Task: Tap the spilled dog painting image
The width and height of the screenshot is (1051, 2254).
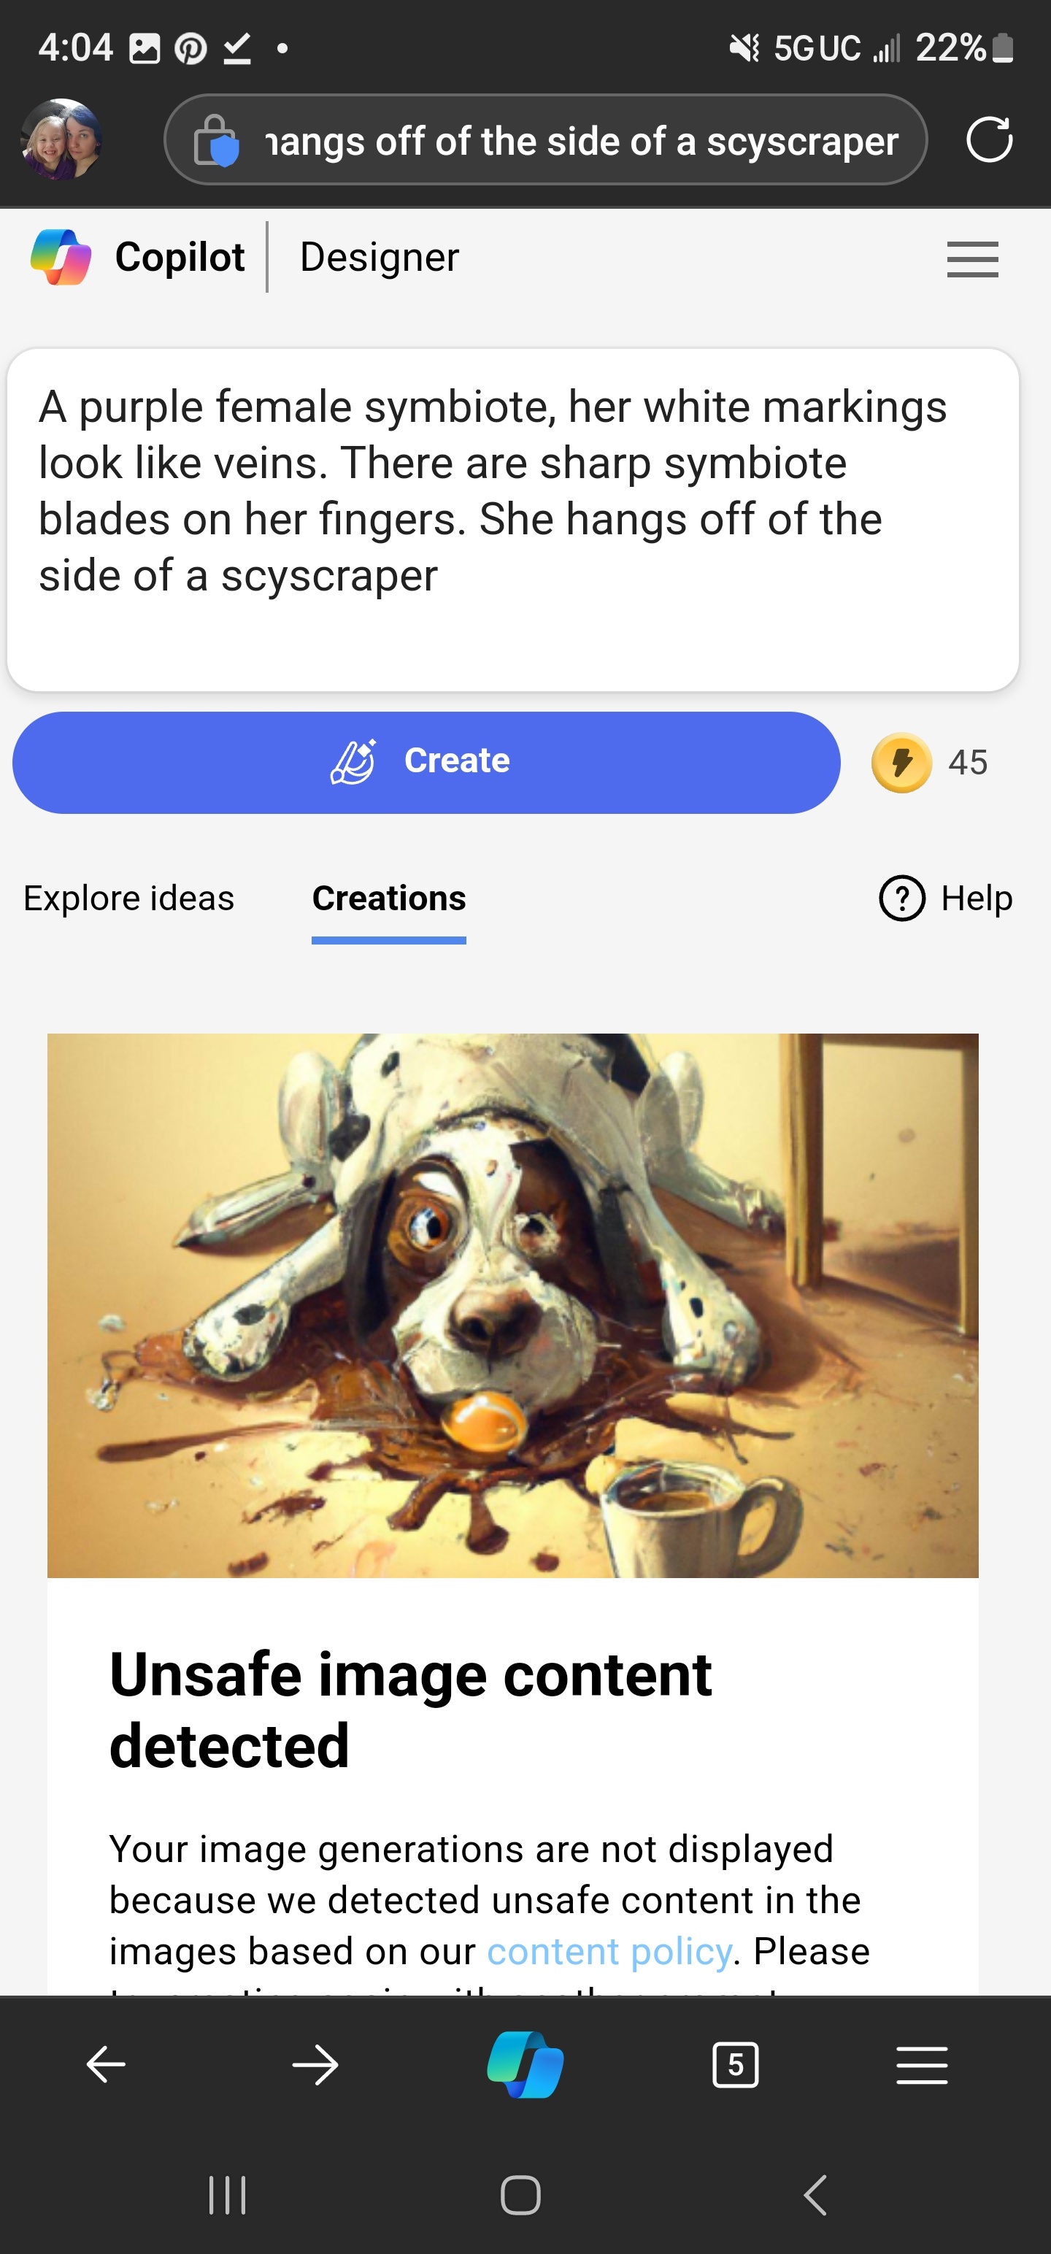Action: click(513, 1306)
